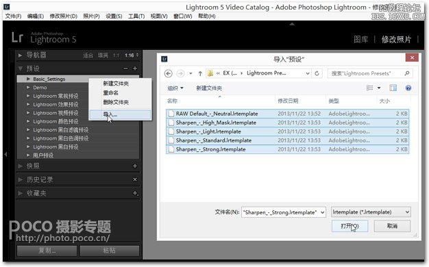Expand Lightroom 黑白预设 folder

point(28,147)
